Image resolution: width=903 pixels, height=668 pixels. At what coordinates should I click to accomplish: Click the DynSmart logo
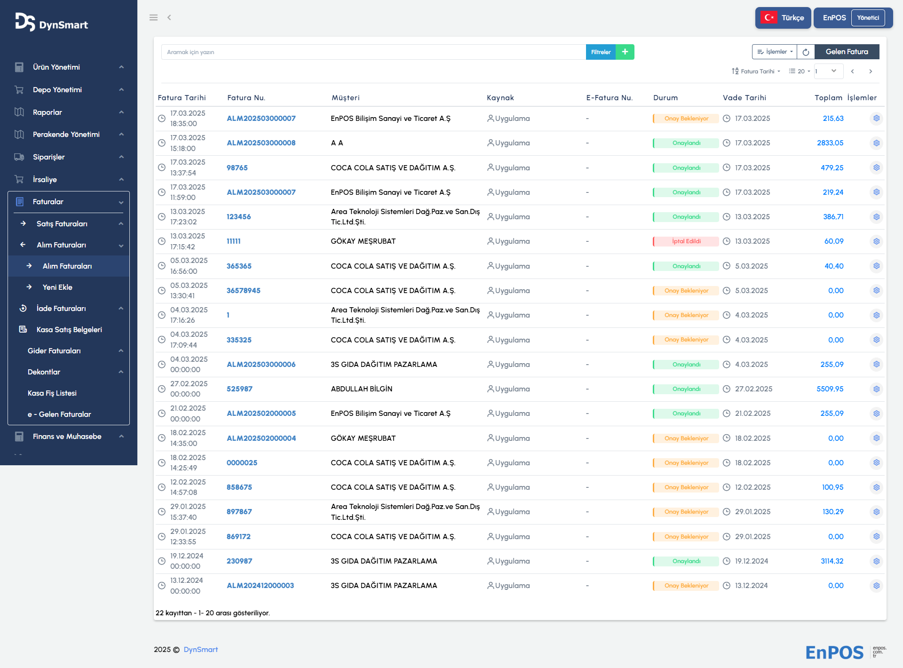click(x=52, y=23)
